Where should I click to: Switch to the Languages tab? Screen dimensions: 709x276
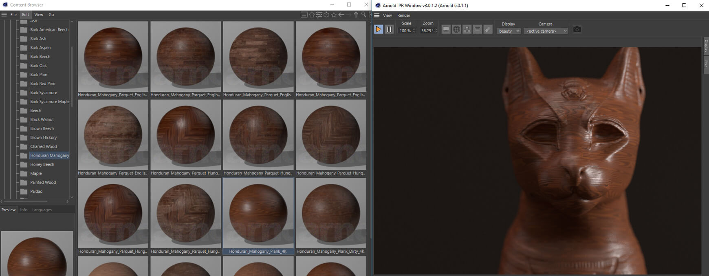click(42, 210)
